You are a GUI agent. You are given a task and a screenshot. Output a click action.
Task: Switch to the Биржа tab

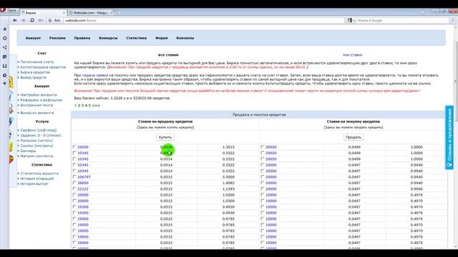43,13
